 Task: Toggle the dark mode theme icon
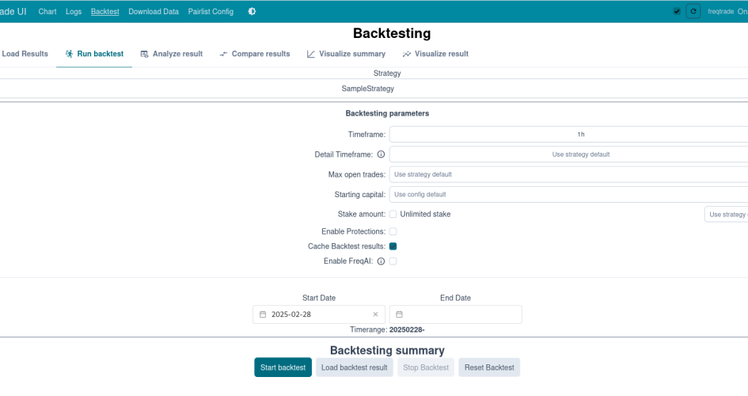tap(252, 12)
